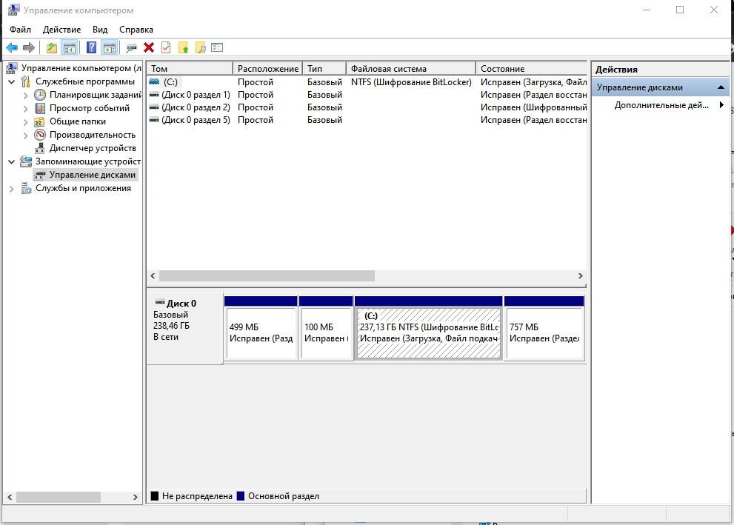The image size is (734, 525).
Task: Click the list settings icon in toolbar
Action: [x=217, y=47]
